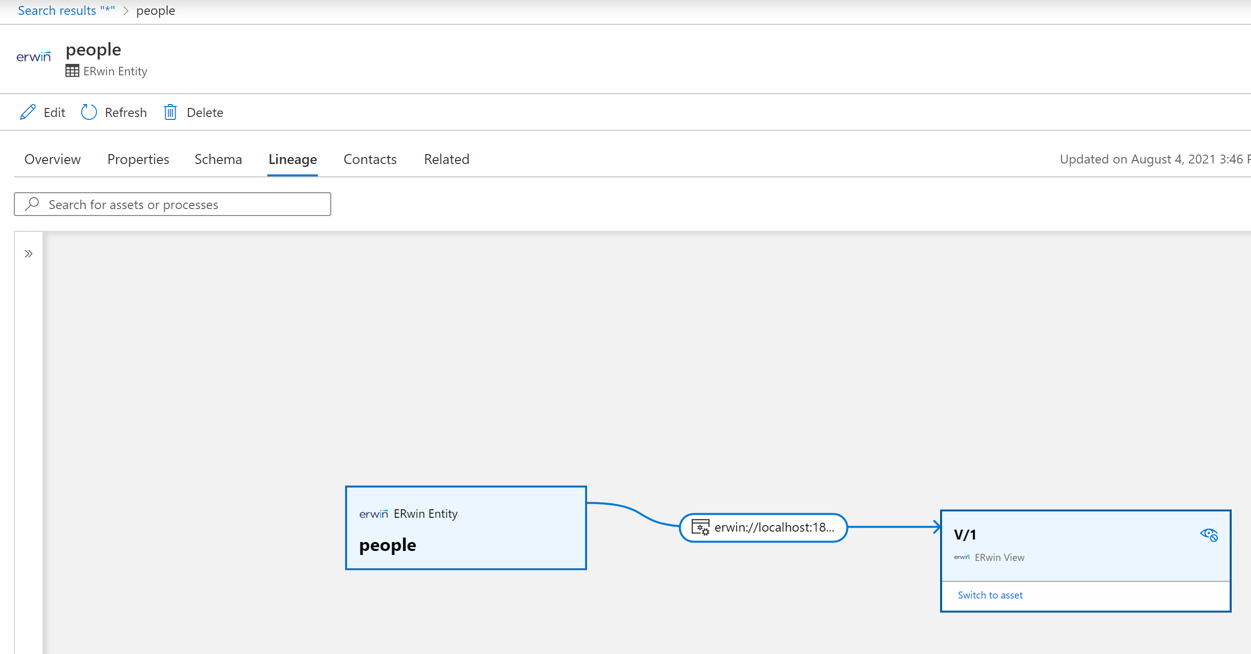
Task: Click the Overview tab
Action: (52, 159)
